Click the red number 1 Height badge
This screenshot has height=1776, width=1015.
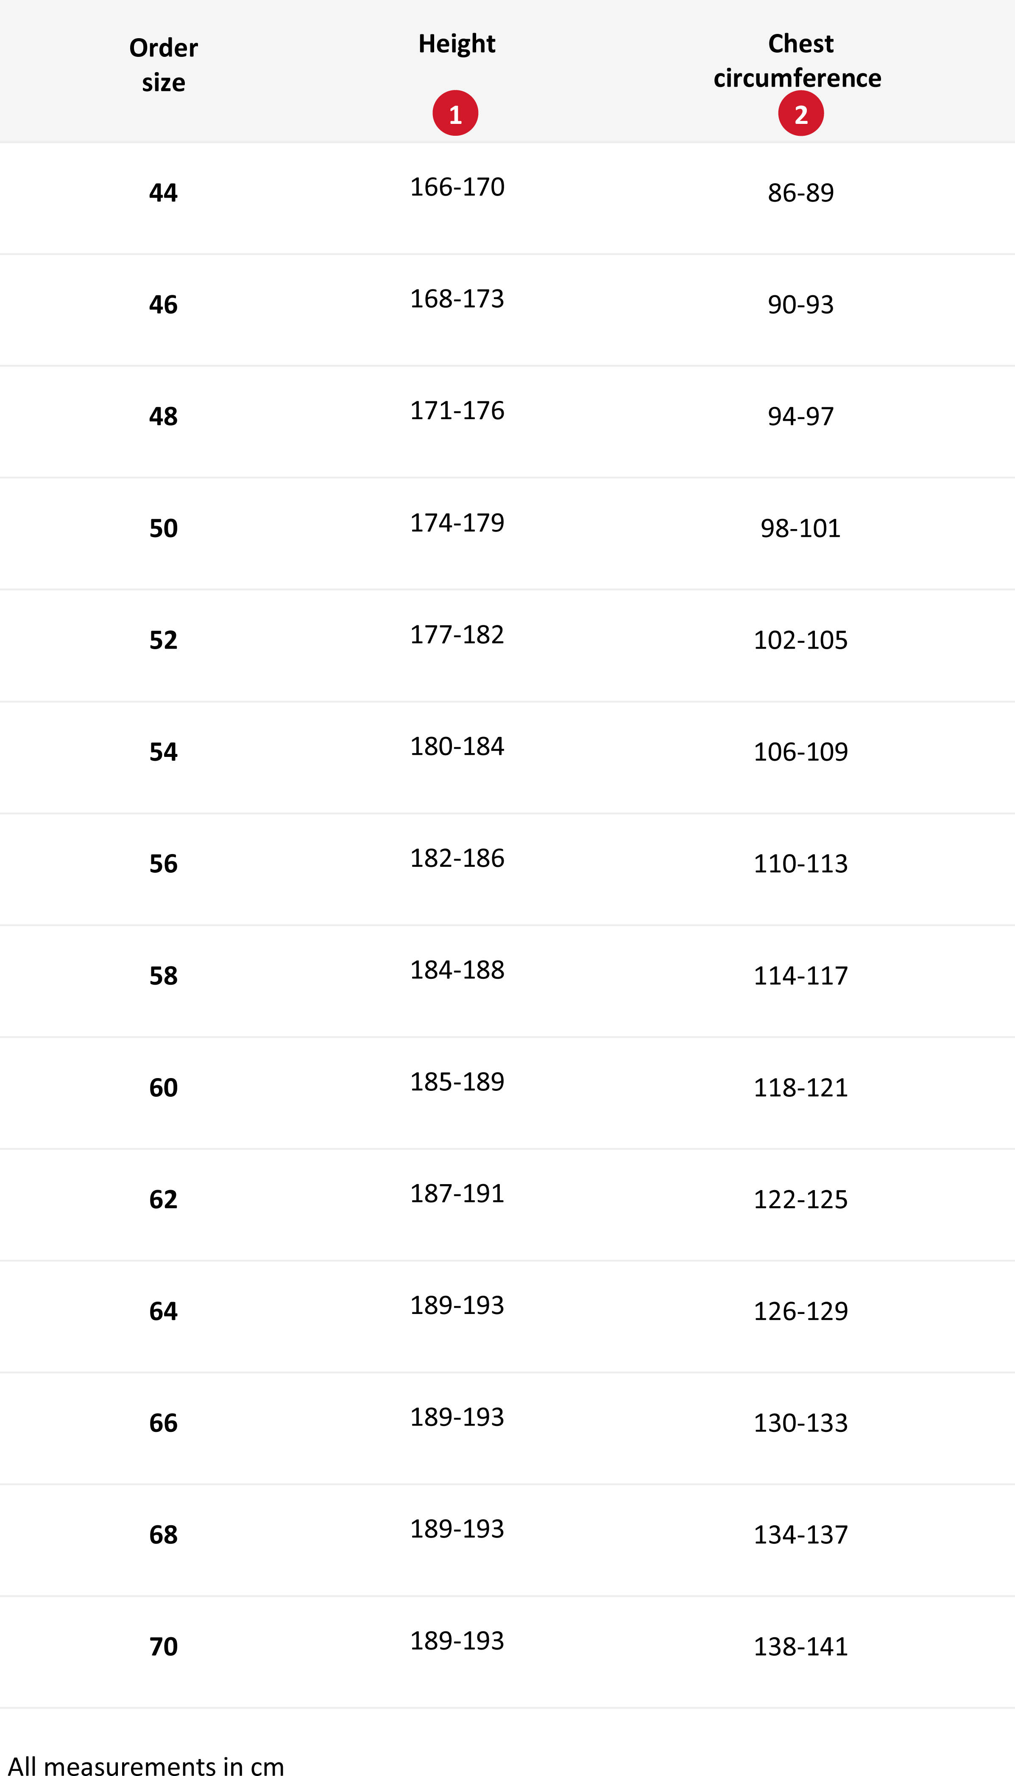tap(455, 113)
